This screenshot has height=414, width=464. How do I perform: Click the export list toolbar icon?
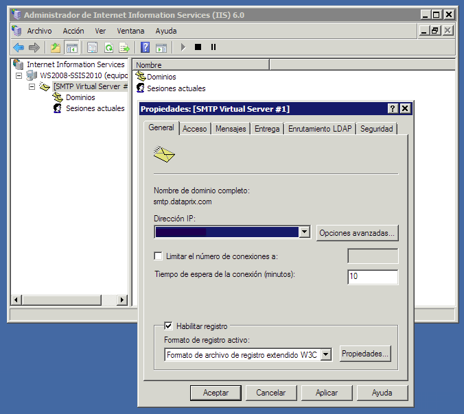[124, 47]
